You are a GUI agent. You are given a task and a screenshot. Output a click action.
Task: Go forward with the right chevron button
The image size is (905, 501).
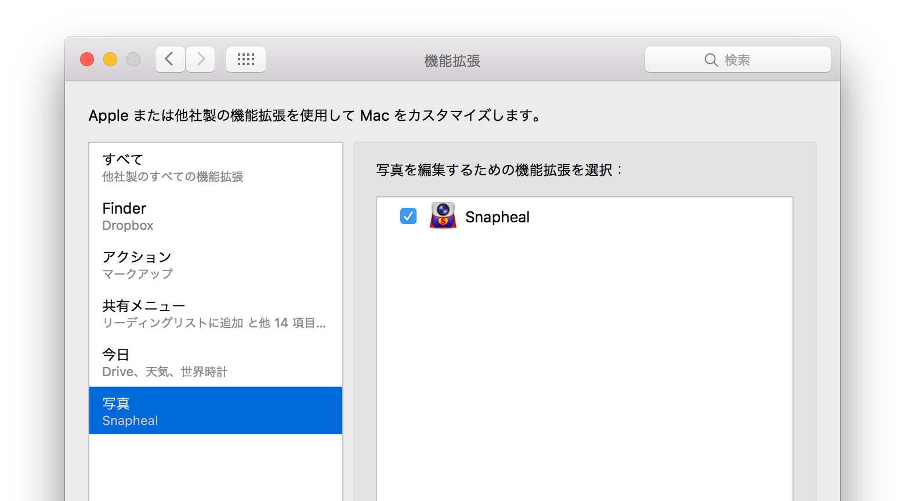[201, 59]
